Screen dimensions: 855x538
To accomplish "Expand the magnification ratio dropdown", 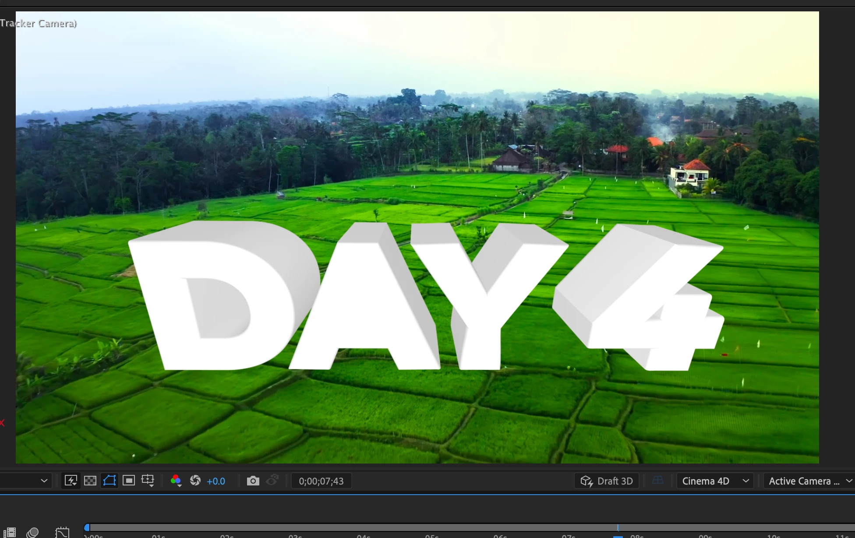I will point(44,481).
